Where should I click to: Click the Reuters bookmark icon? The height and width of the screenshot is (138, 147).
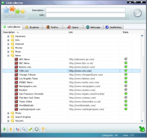click(16, 90)
